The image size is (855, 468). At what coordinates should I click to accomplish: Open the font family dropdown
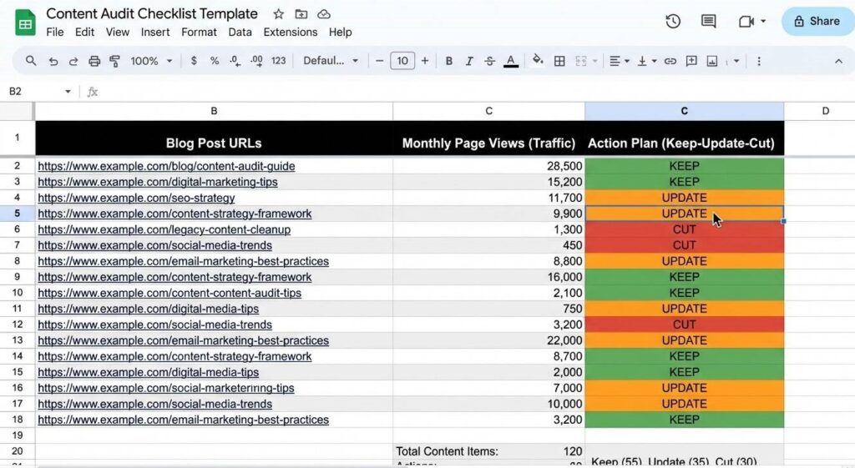pyautogui.click(x=331, y=61)
